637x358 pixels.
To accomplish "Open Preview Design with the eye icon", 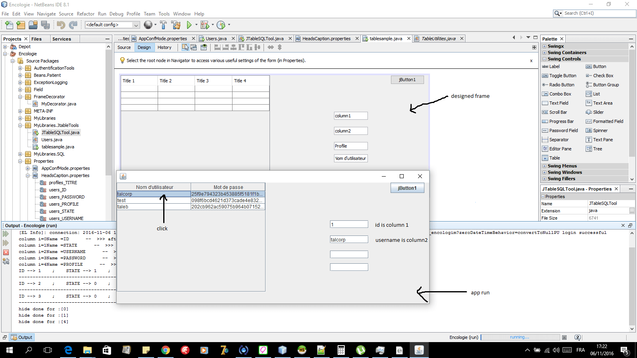I will pyautogui.click(x=204, y=47).
